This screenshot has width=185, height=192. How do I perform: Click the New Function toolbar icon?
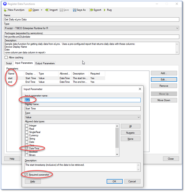click(x=6, y=10)
